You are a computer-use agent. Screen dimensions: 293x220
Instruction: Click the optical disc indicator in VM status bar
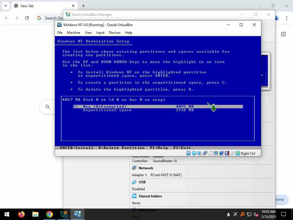tap(194, 154)
